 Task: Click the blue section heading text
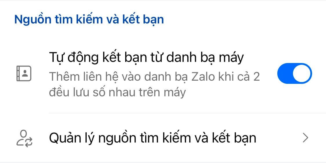click(89, 19)
